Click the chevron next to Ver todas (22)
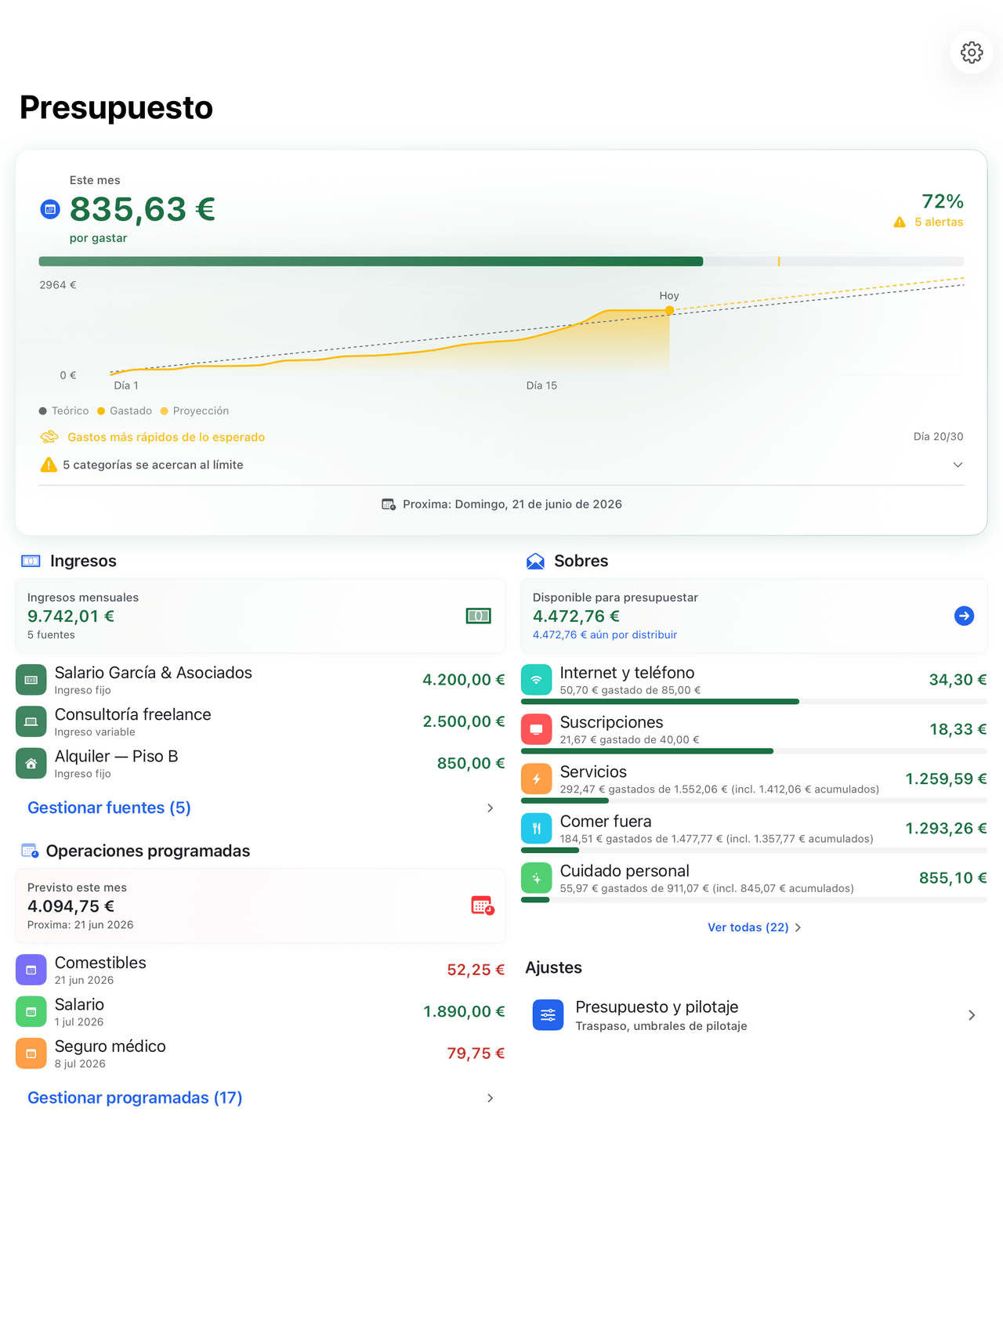 click(798, 927)
